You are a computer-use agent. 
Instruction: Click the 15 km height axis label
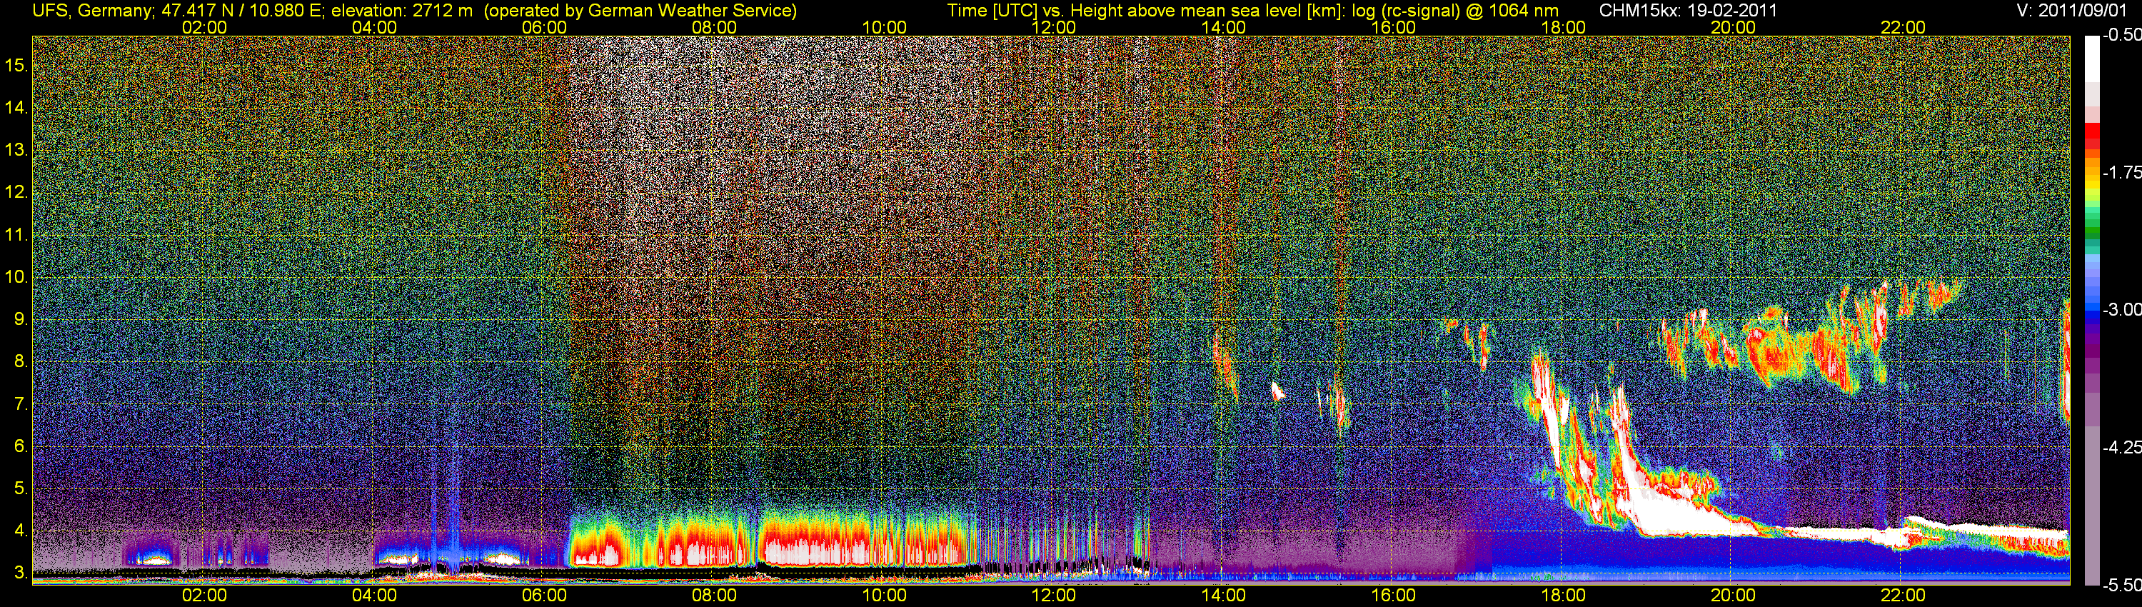point(16,65)
